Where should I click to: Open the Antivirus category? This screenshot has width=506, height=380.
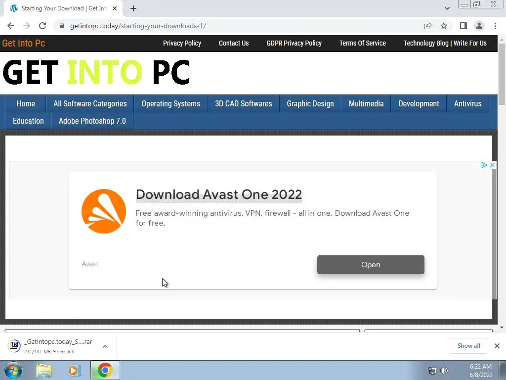tap(468, 104)
